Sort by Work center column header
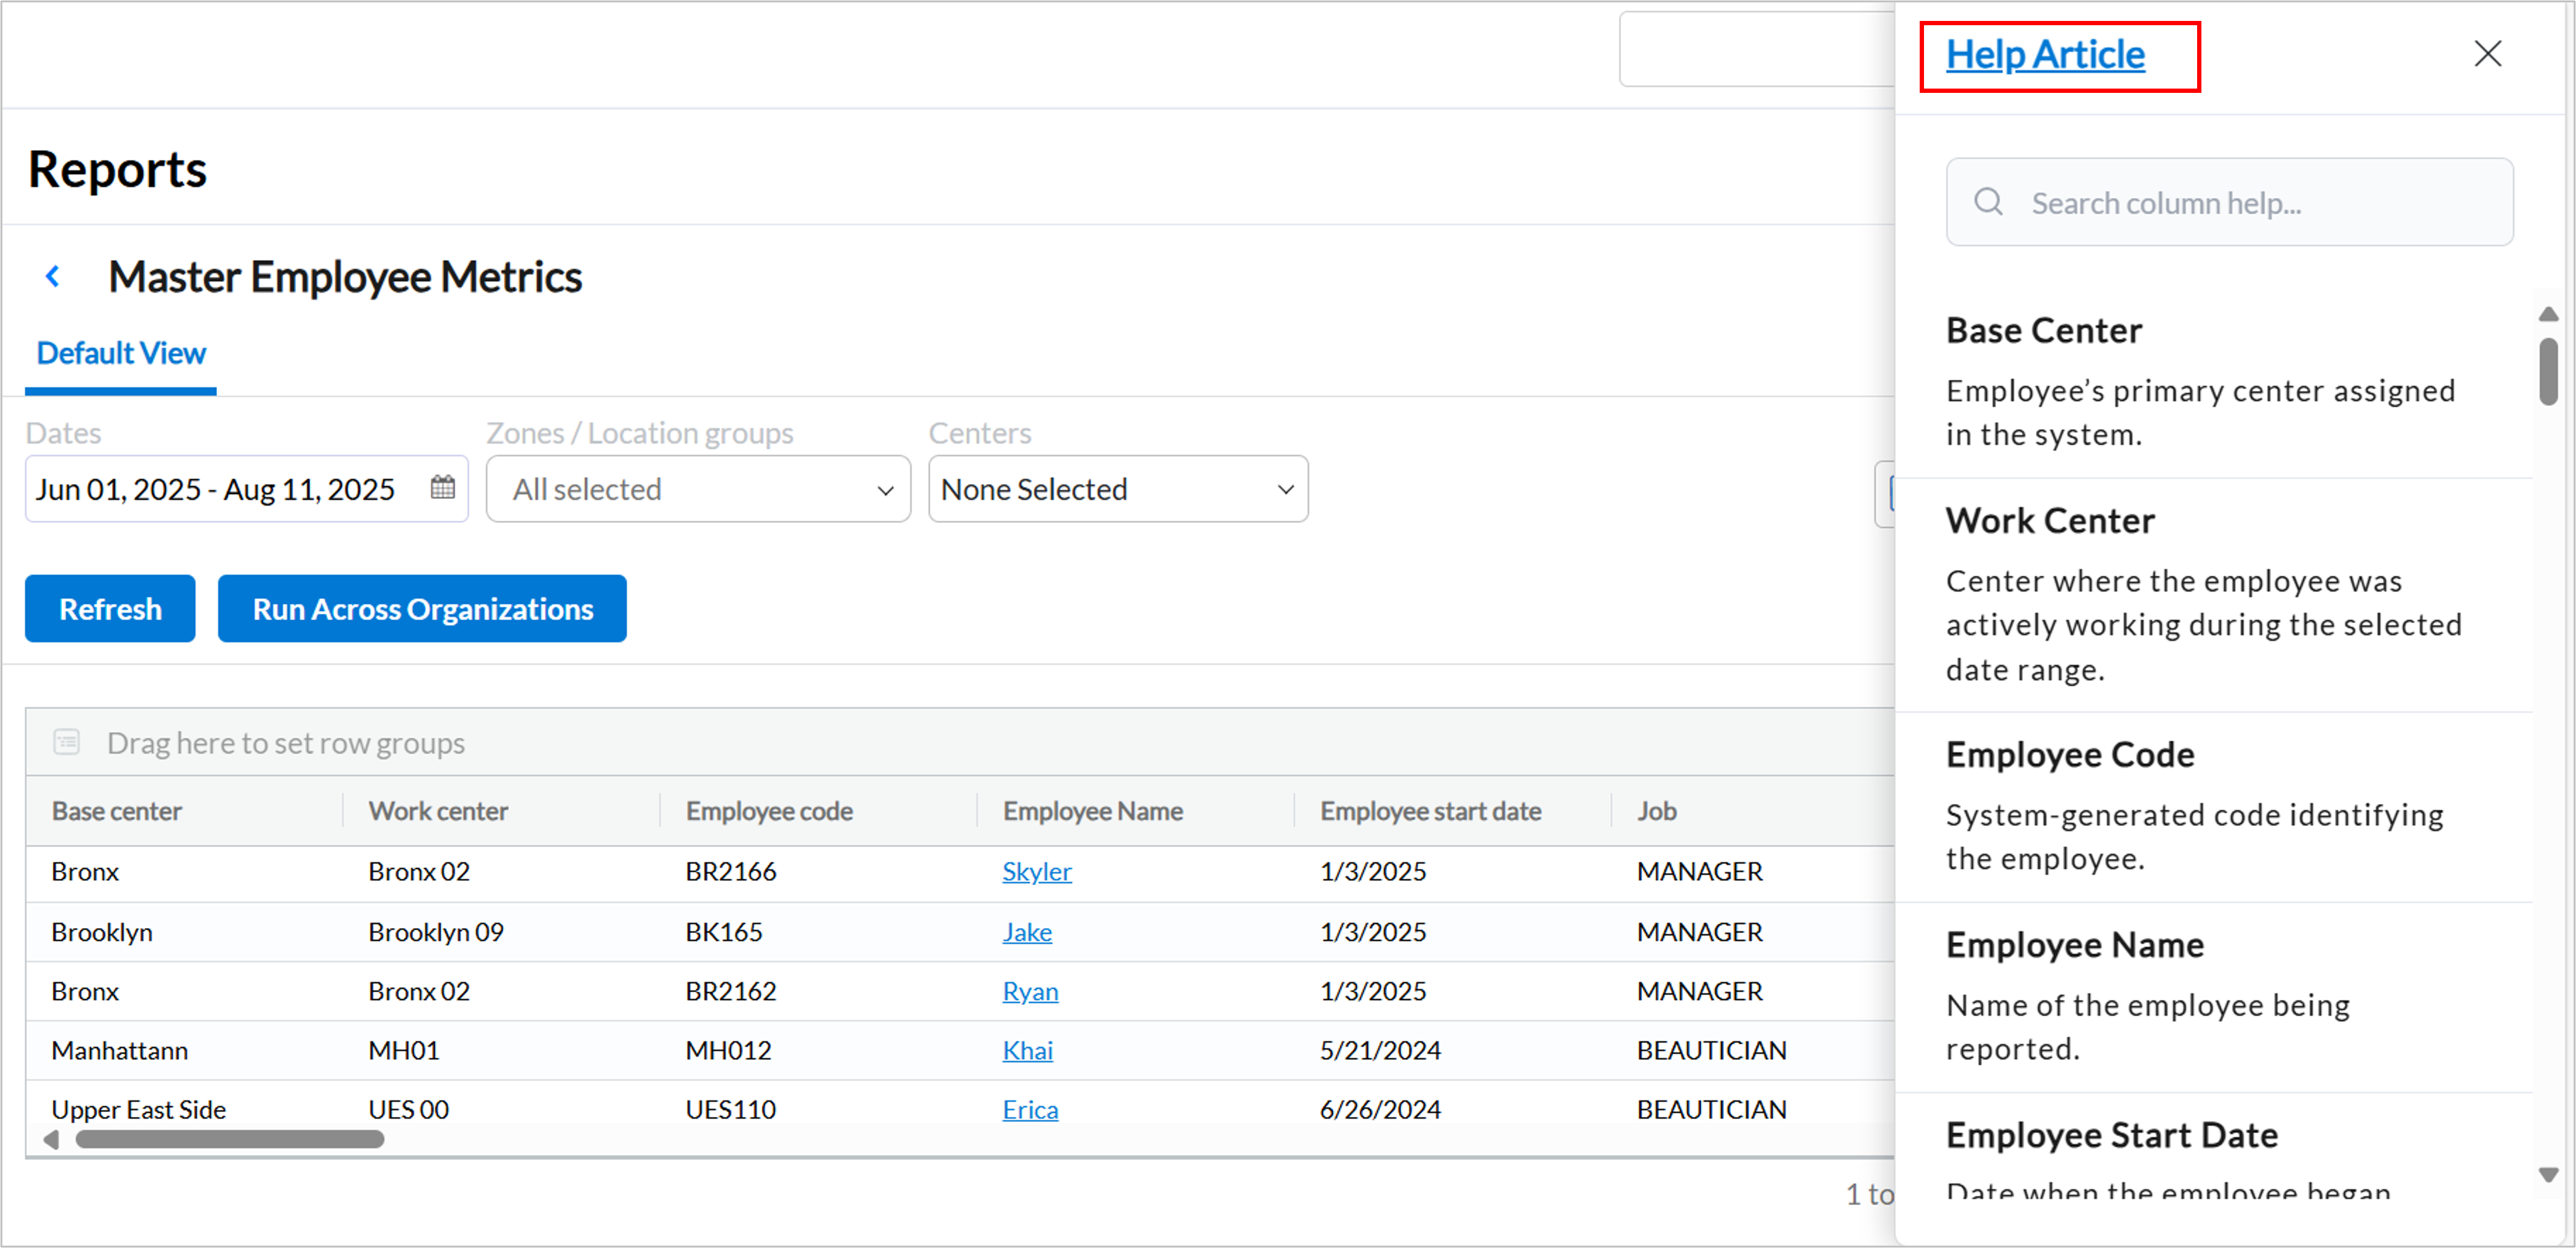Screen dimensions: 2576x1248 coord(438,811)
